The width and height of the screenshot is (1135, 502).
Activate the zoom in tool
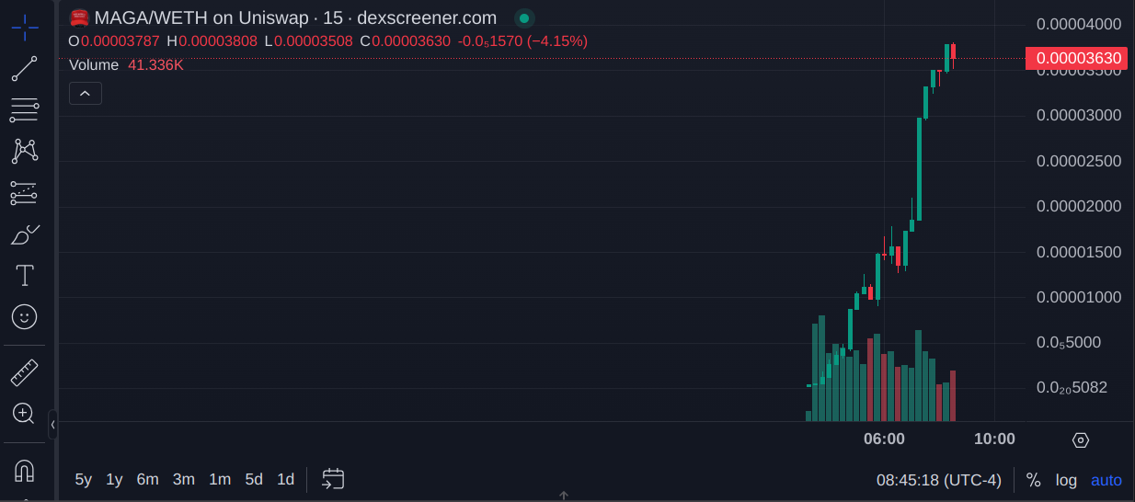[x=25, y=414]
